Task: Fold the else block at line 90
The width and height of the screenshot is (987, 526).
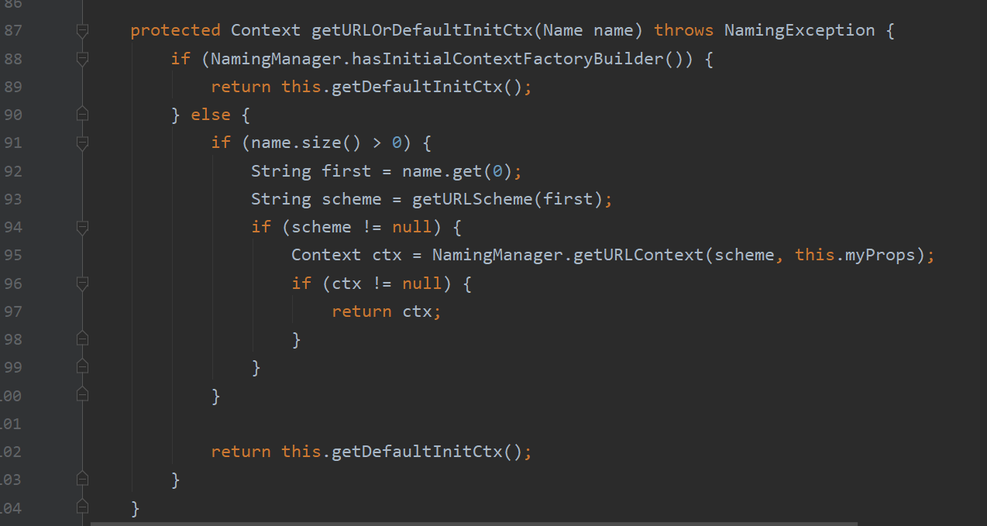Action: pyautogui.click(x=82, y=115)
